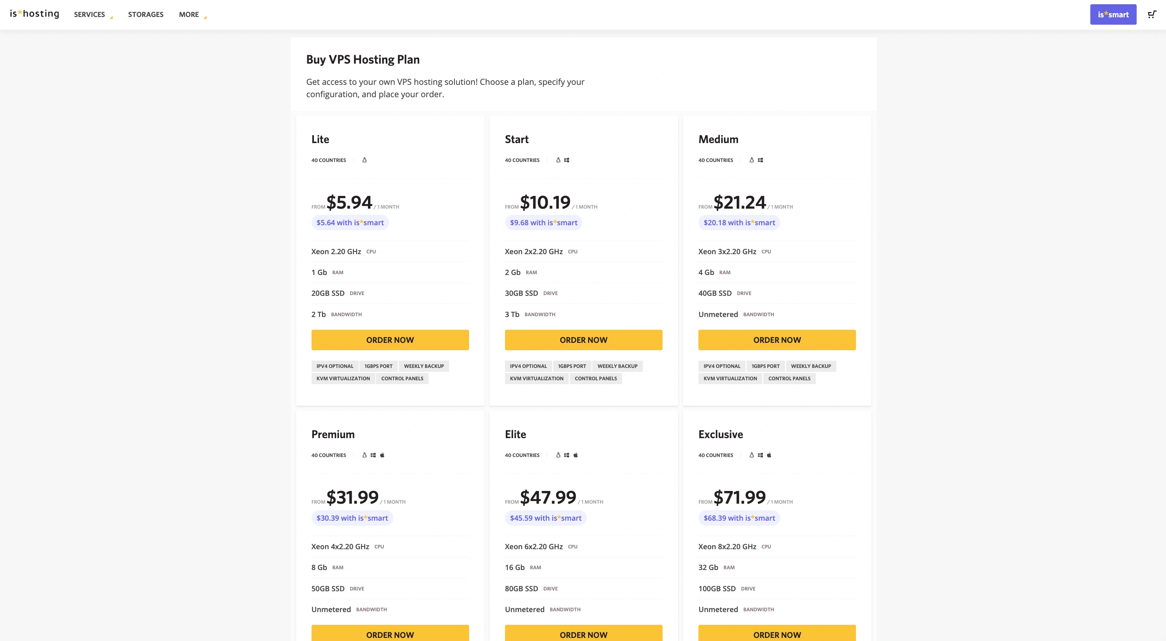Expand the Services dropdown menu
Viewport: 1166px width, 641px height.
(93, 15)
